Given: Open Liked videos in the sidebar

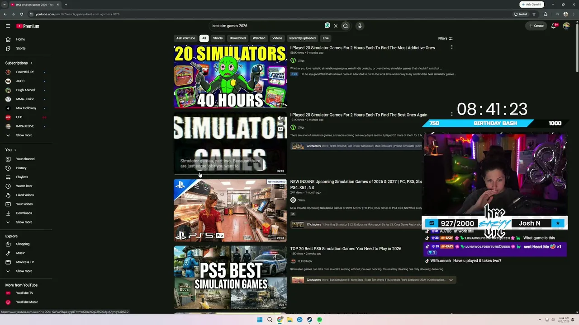Looking at the screenshot, I should (x=25, y=195).
